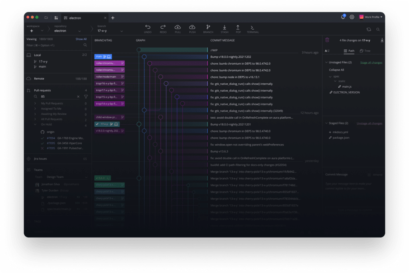
Task: Click the plus icon under workspace
Action: click(32, 31)
